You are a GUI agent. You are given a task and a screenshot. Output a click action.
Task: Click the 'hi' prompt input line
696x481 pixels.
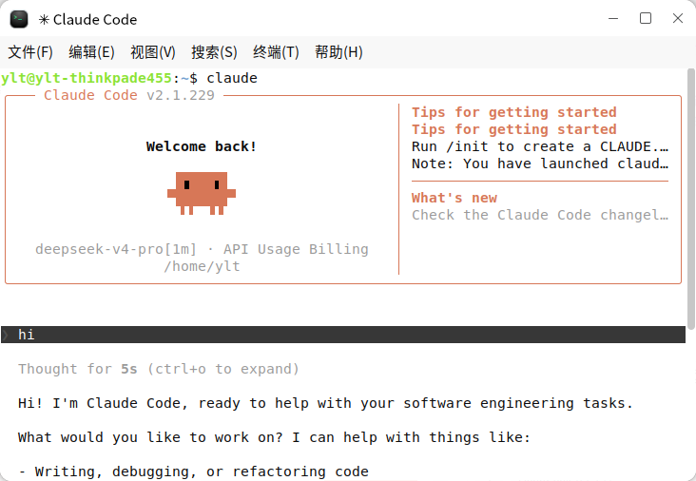click(343, 335)
